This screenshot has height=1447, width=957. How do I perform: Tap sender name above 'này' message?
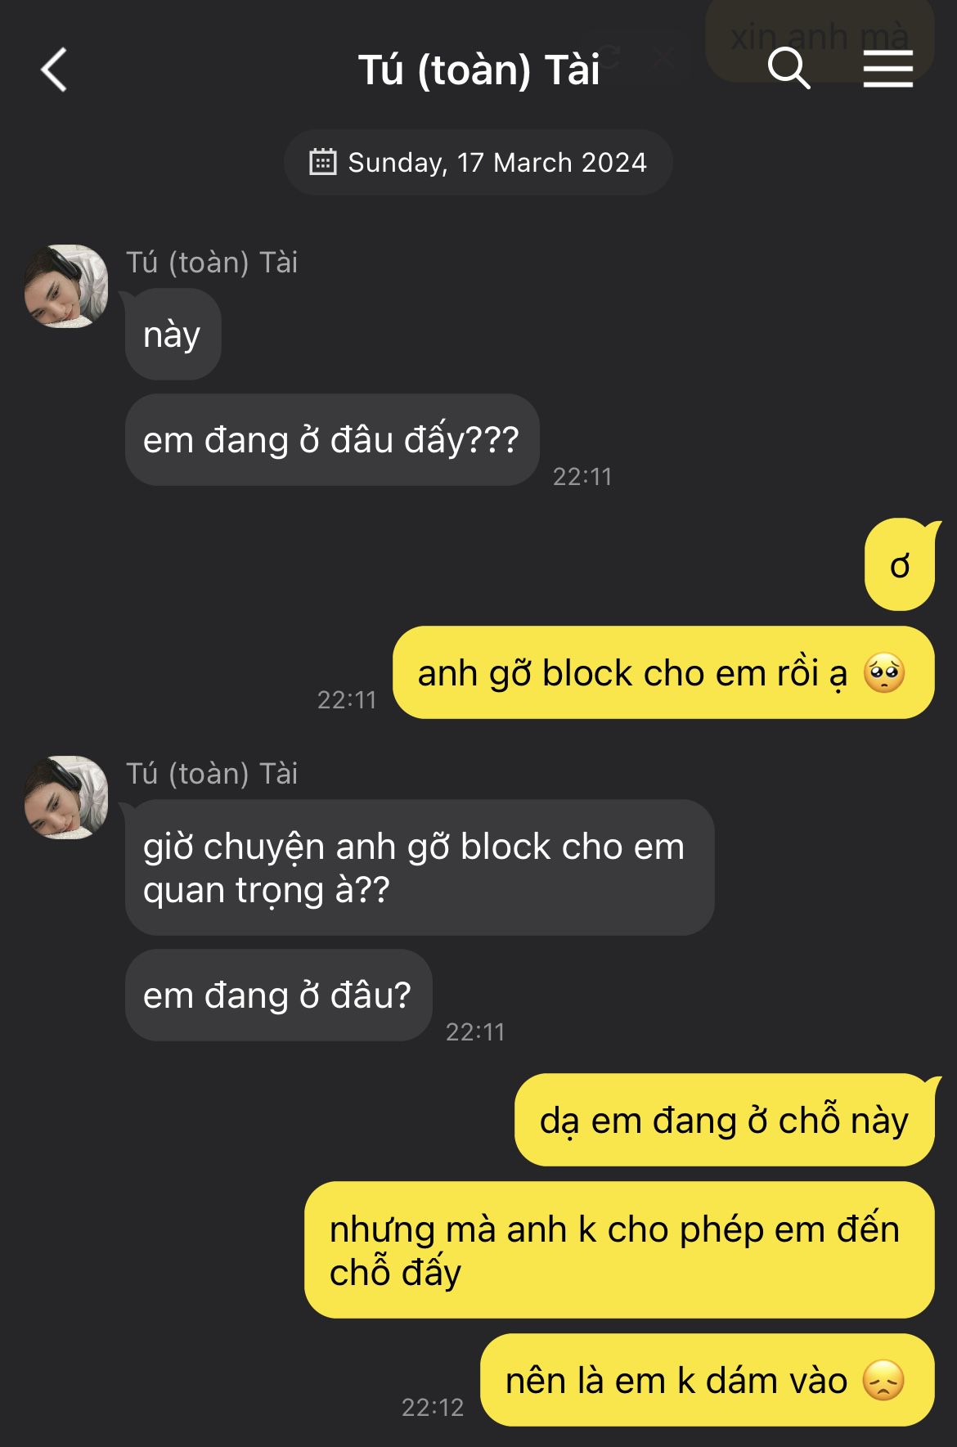click(x=212, y=263)
